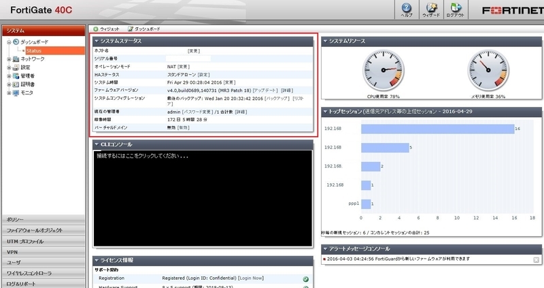Click the Network (ネットワーク) tree icon
Viewport: 544px width, 288px height.
click(16, 59)
